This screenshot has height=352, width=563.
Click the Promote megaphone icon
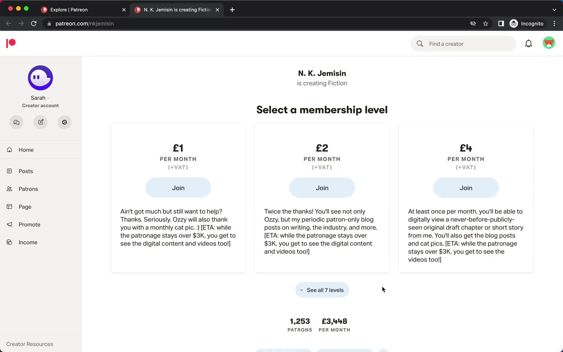click(x=9, y=224)
